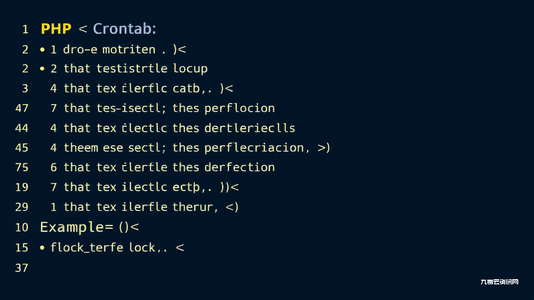Click the line that tex ilectlc ectb
Screen dimensions: 534x300
point(144,187)
